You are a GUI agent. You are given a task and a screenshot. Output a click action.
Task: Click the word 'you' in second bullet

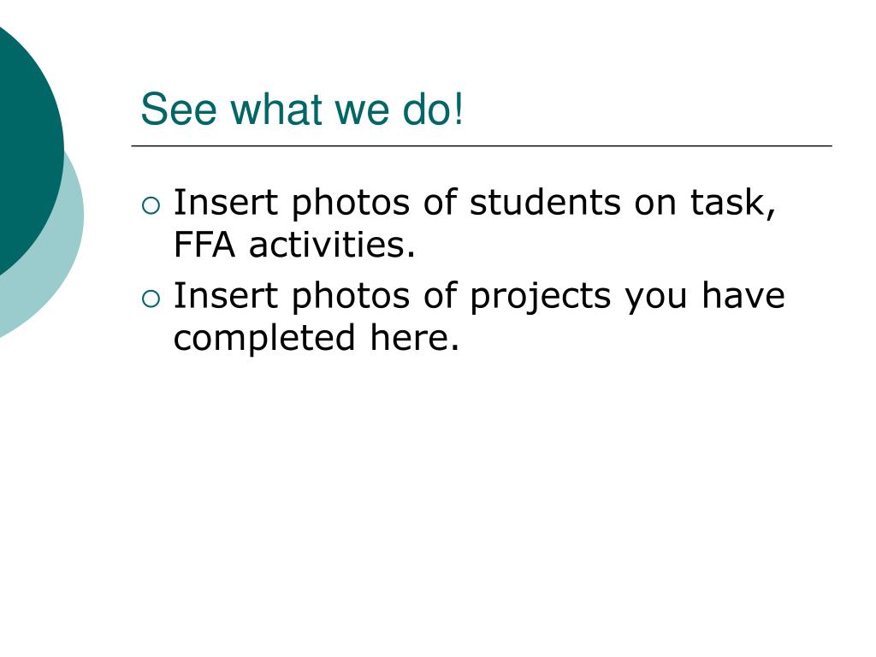pyautogui.click(x=656, y=299)
